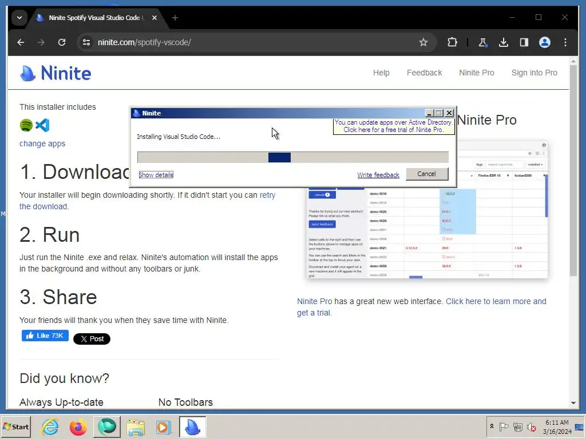Open the Extensions puzzle icon
Viewport: 586px width, 439px height.
[452, 42]
